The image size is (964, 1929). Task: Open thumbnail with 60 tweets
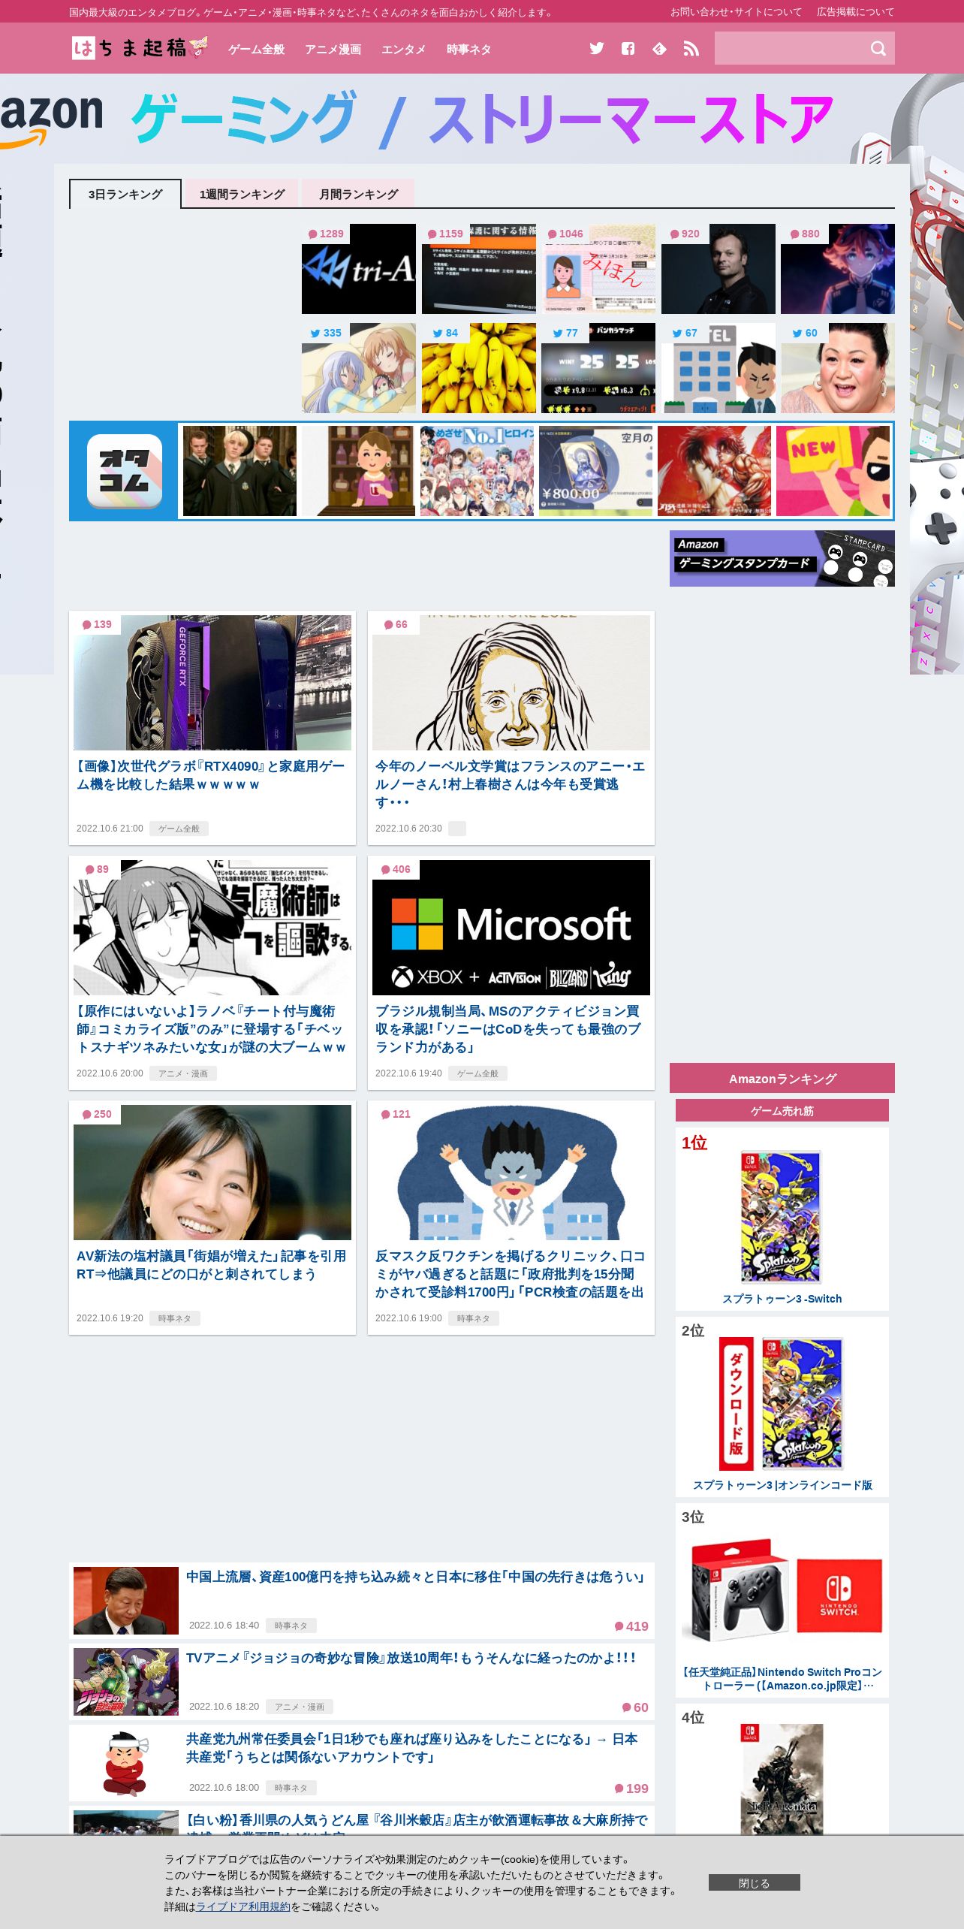(x=838, y=368)
